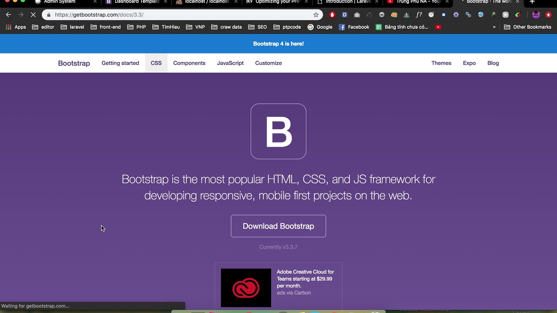Show hidden bookmarks with the double chevron

494,27
